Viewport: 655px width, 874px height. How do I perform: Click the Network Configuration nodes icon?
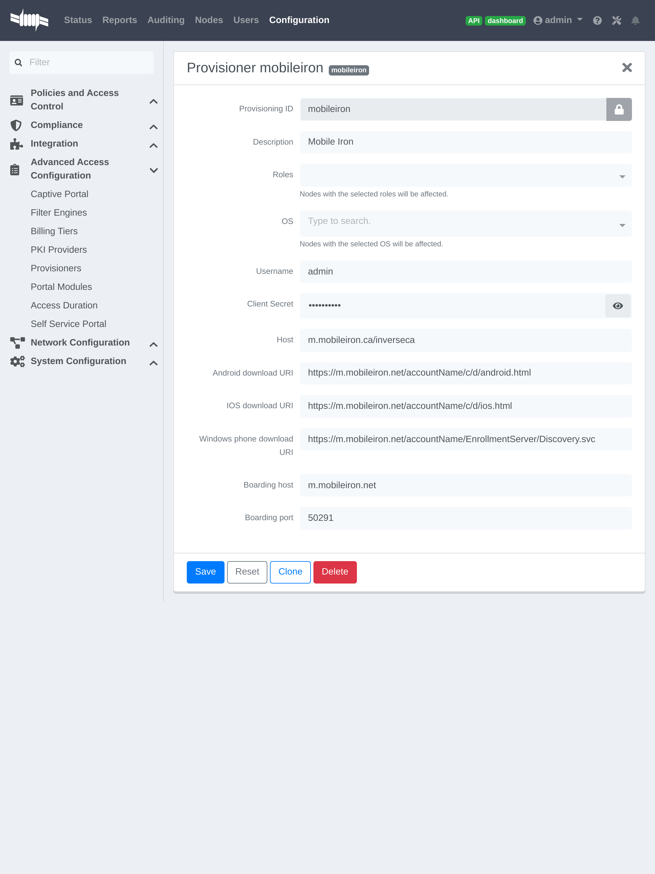point(17,343)
